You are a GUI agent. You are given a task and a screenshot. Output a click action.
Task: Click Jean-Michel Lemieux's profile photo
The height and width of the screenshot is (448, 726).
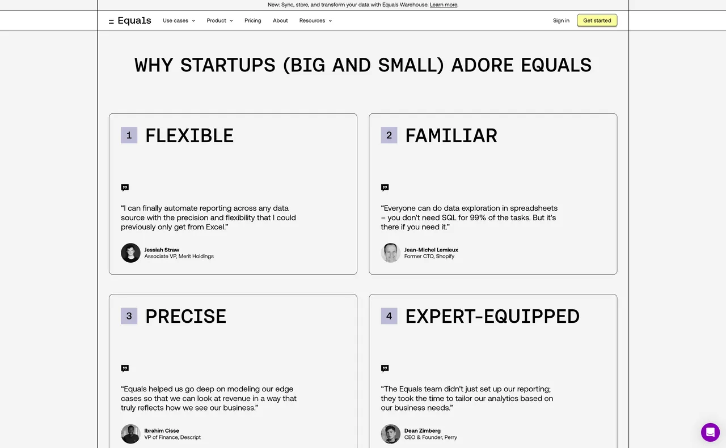390,253
